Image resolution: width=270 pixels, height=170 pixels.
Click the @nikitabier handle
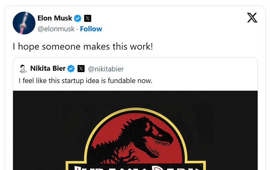[x=106, y=69]
